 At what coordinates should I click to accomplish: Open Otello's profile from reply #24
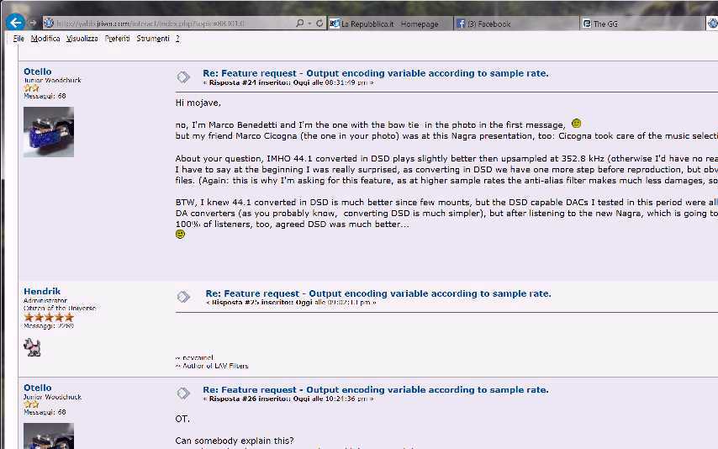[38, 71]
